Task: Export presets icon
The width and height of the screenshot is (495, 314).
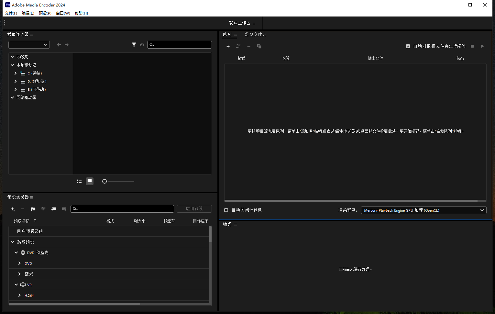Action: pyautogui.click(x=64, y=209)
